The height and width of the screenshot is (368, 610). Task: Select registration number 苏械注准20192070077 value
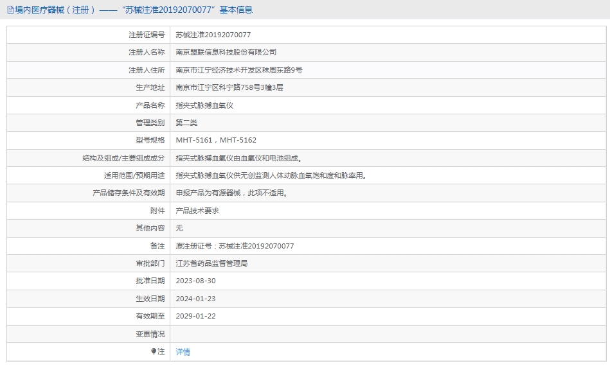[213, 35]
